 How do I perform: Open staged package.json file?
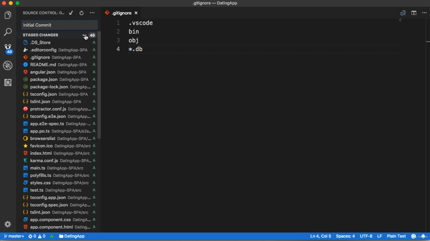point(59,79)
